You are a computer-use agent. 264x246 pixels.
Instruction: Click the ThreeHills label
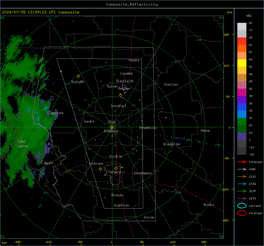(148, 128)
